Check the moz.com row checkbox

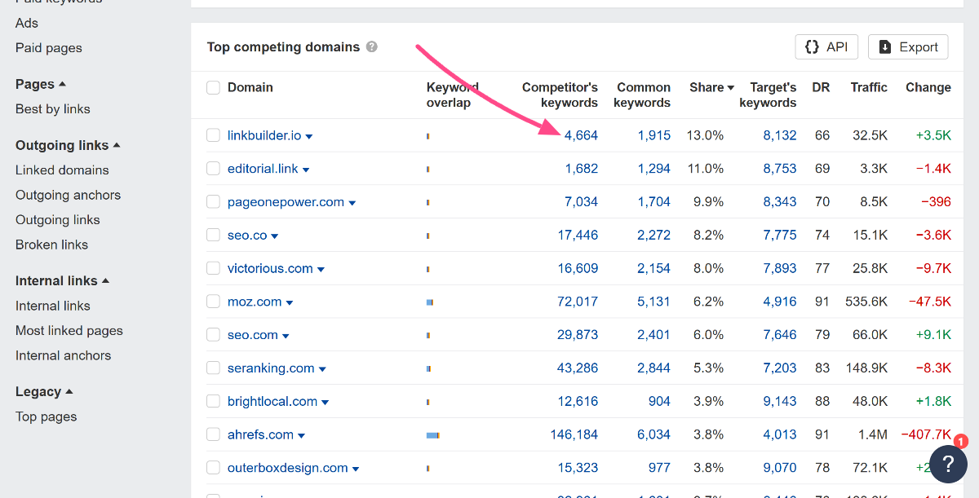click(x=213, y=302)
